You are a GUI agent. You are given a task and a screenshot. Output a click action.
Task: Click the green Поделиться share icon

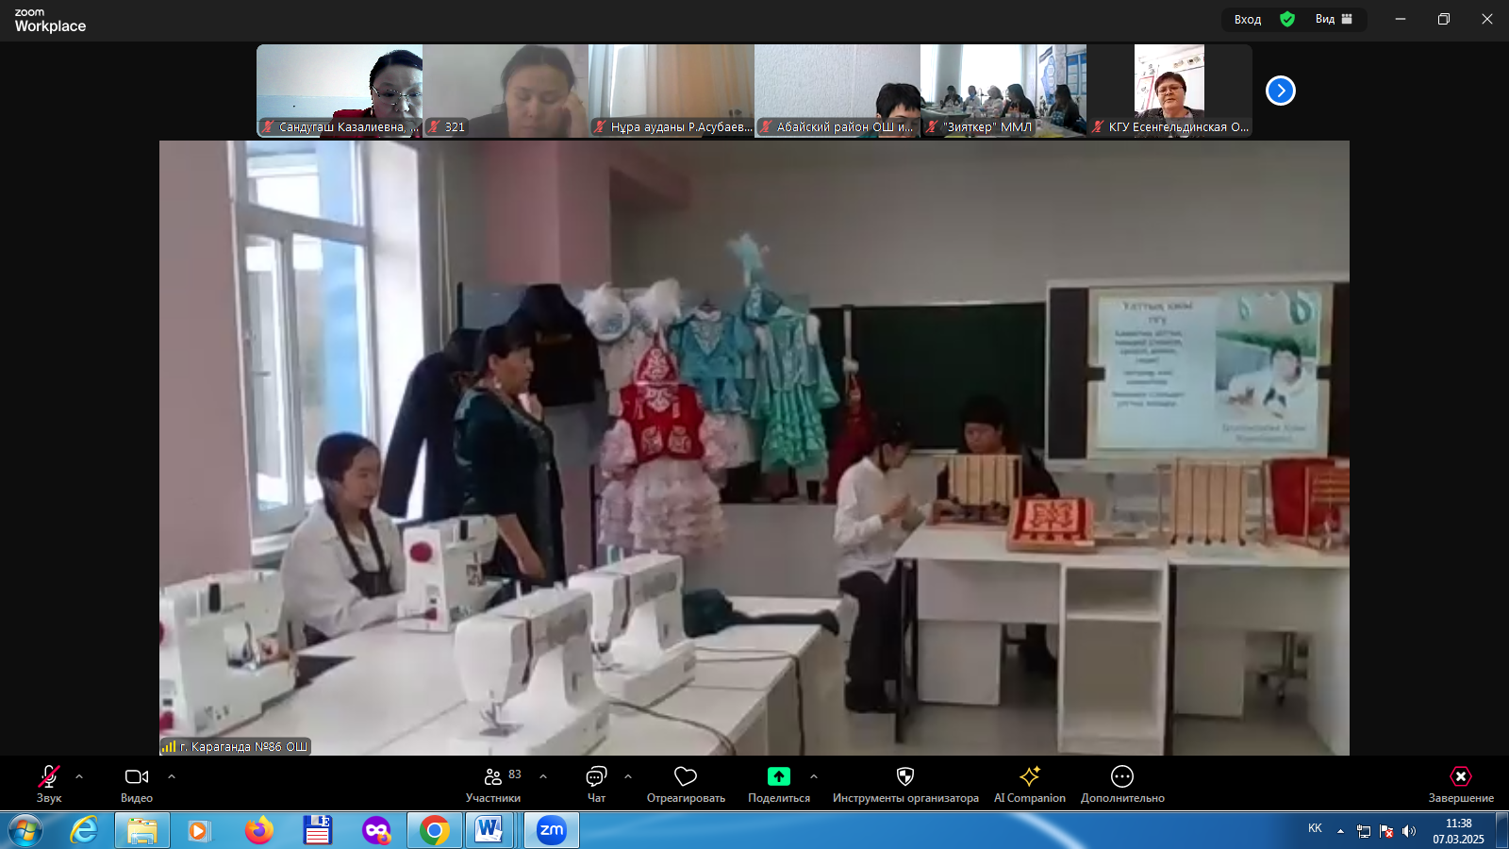(778, 777)
